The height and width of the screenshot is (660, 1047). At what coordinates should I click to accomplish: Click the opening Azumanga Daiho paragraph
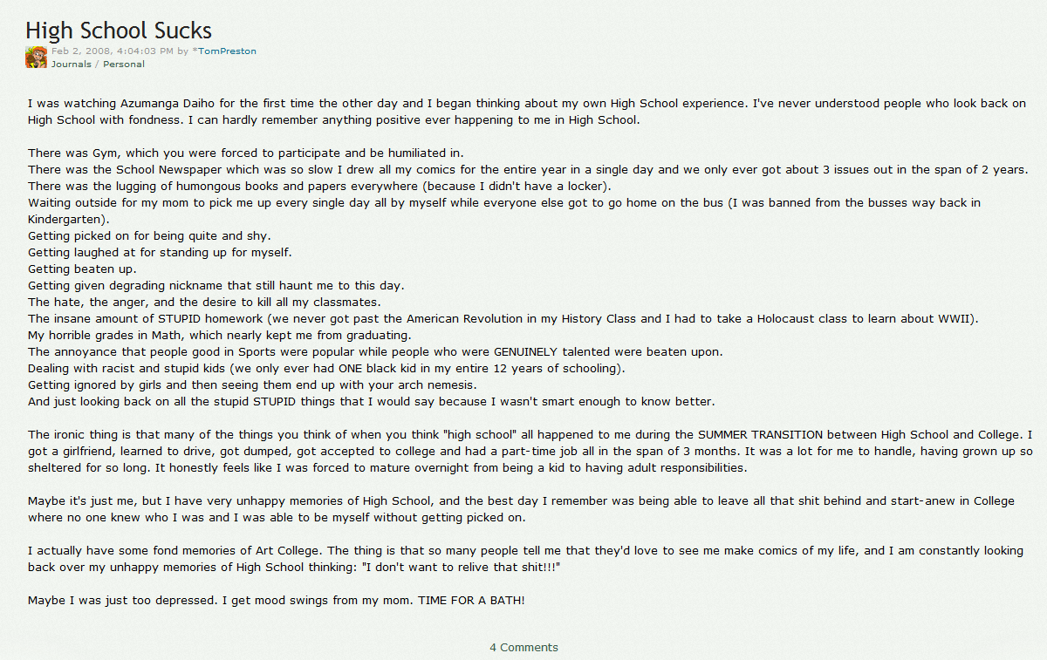pos(527,112)
